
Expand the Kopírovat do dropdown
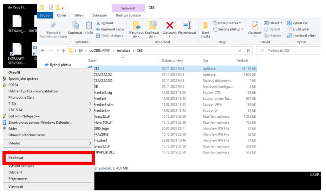pyautogui.click(x=152, y=36)
